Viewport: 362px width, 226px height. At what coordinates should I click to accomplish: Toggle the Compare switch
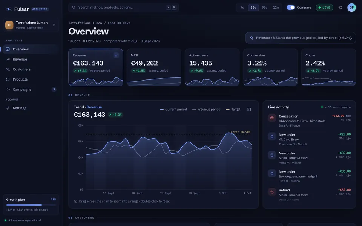(x=290, y=8)
